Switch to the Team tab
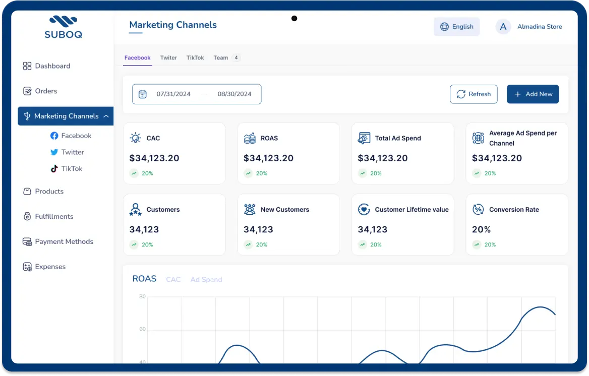589x376 pixels. click(x=221, y=58)
